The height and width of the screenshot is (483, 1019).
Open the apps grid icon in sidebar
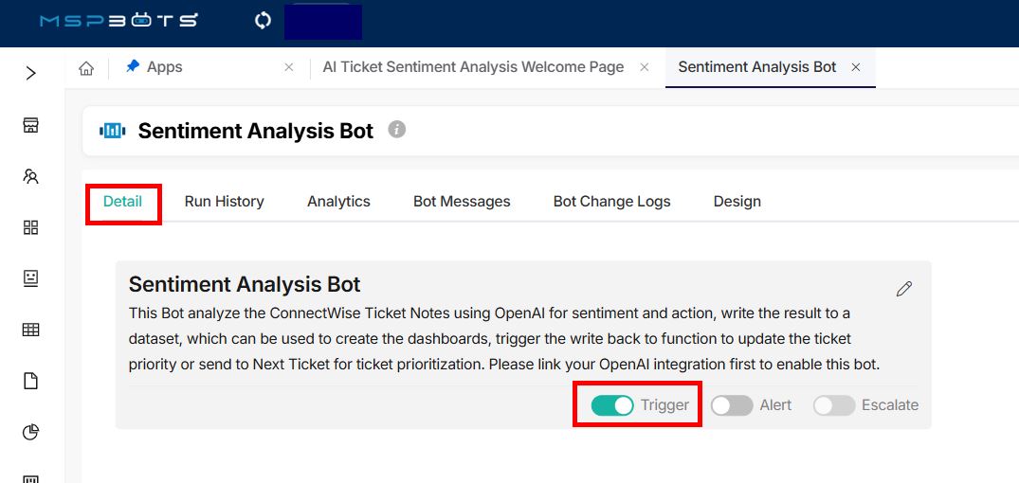30,227
